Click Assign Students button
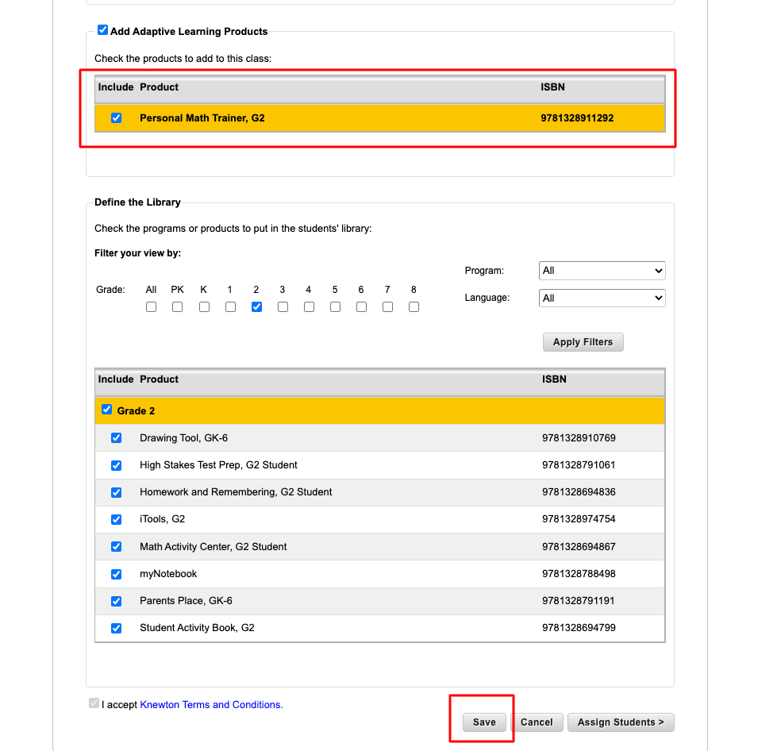This screenshot has width=781, height=751. tap(621, 722)
